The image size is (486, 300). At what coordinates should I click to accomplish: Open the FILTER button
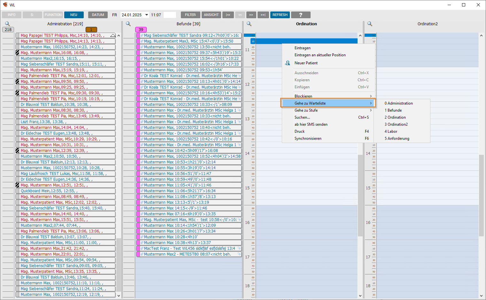pyautogui.click(x=190, y=15)
